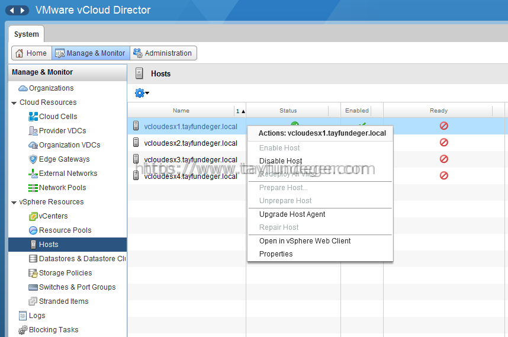
Task: Open Cloud Cells in the sidebar
Action: pyautogui.click(x=58, y=117)
